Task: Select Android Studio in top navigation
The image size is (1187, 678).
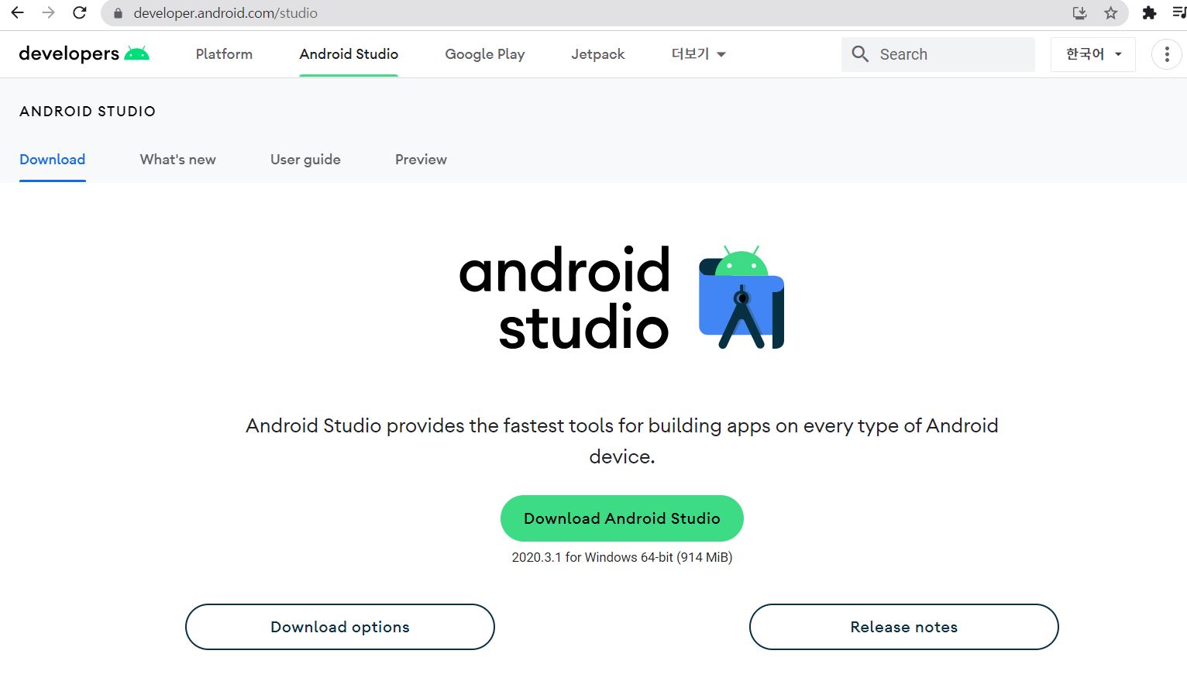Action: [349, 54]
